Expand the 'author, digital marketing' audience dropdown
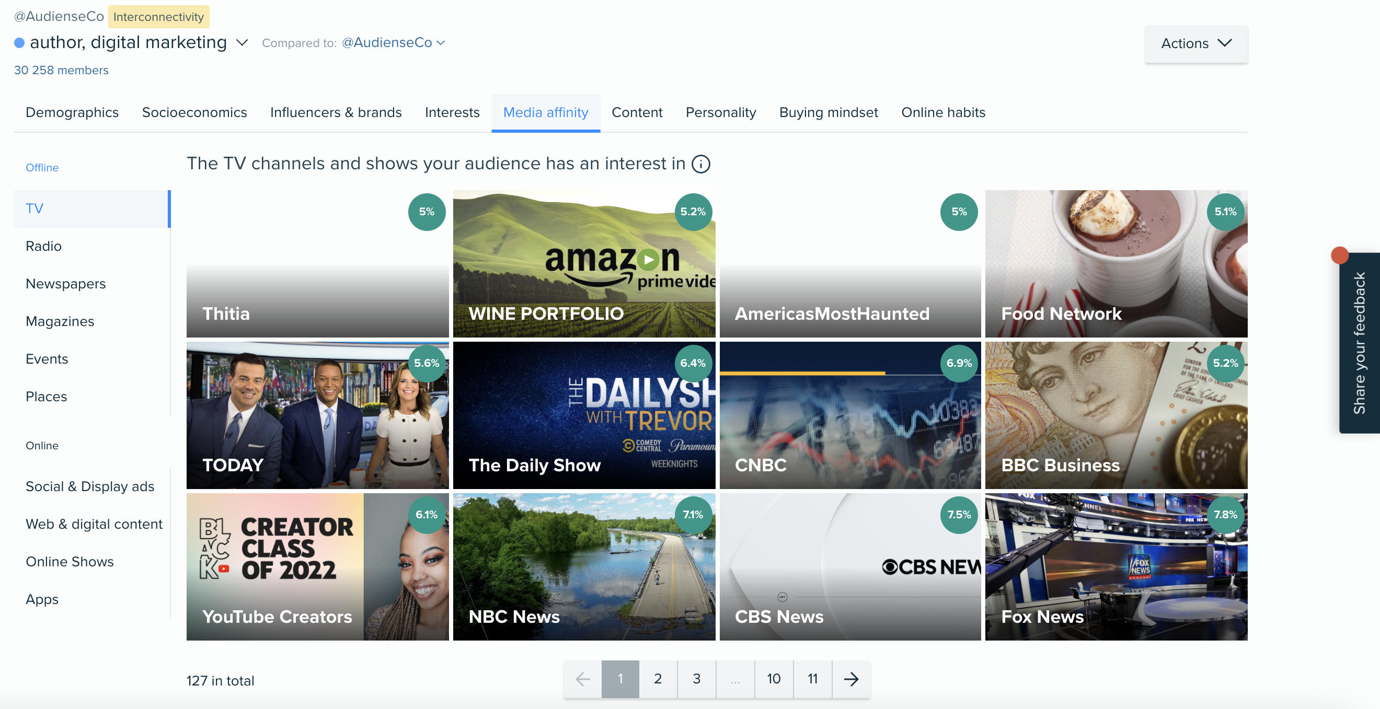Screen dimensions: 1380x709 [x=242, y=42]
